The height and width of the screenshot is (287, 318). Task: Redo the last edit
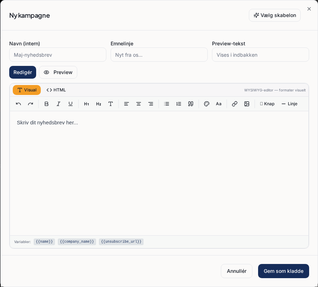click(30, 104)
